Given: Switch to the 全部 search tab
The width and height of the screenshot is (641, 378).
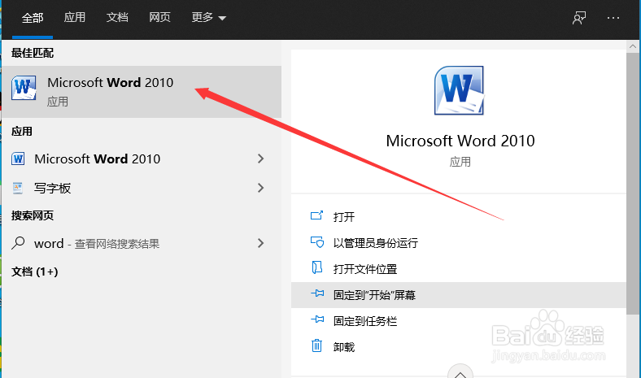Looking at the screenshot, I should 33,18.
